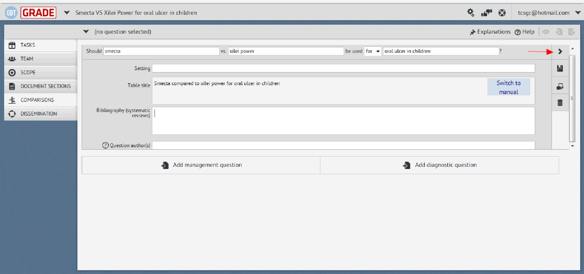
Task: Click the Bibliography systematic reviews text box
Action: [x=343, y=121]
